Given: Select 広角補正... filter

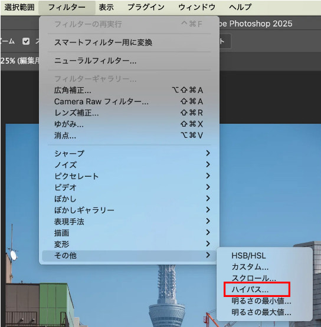Looking at the screenshot, I should coord(129,90).
